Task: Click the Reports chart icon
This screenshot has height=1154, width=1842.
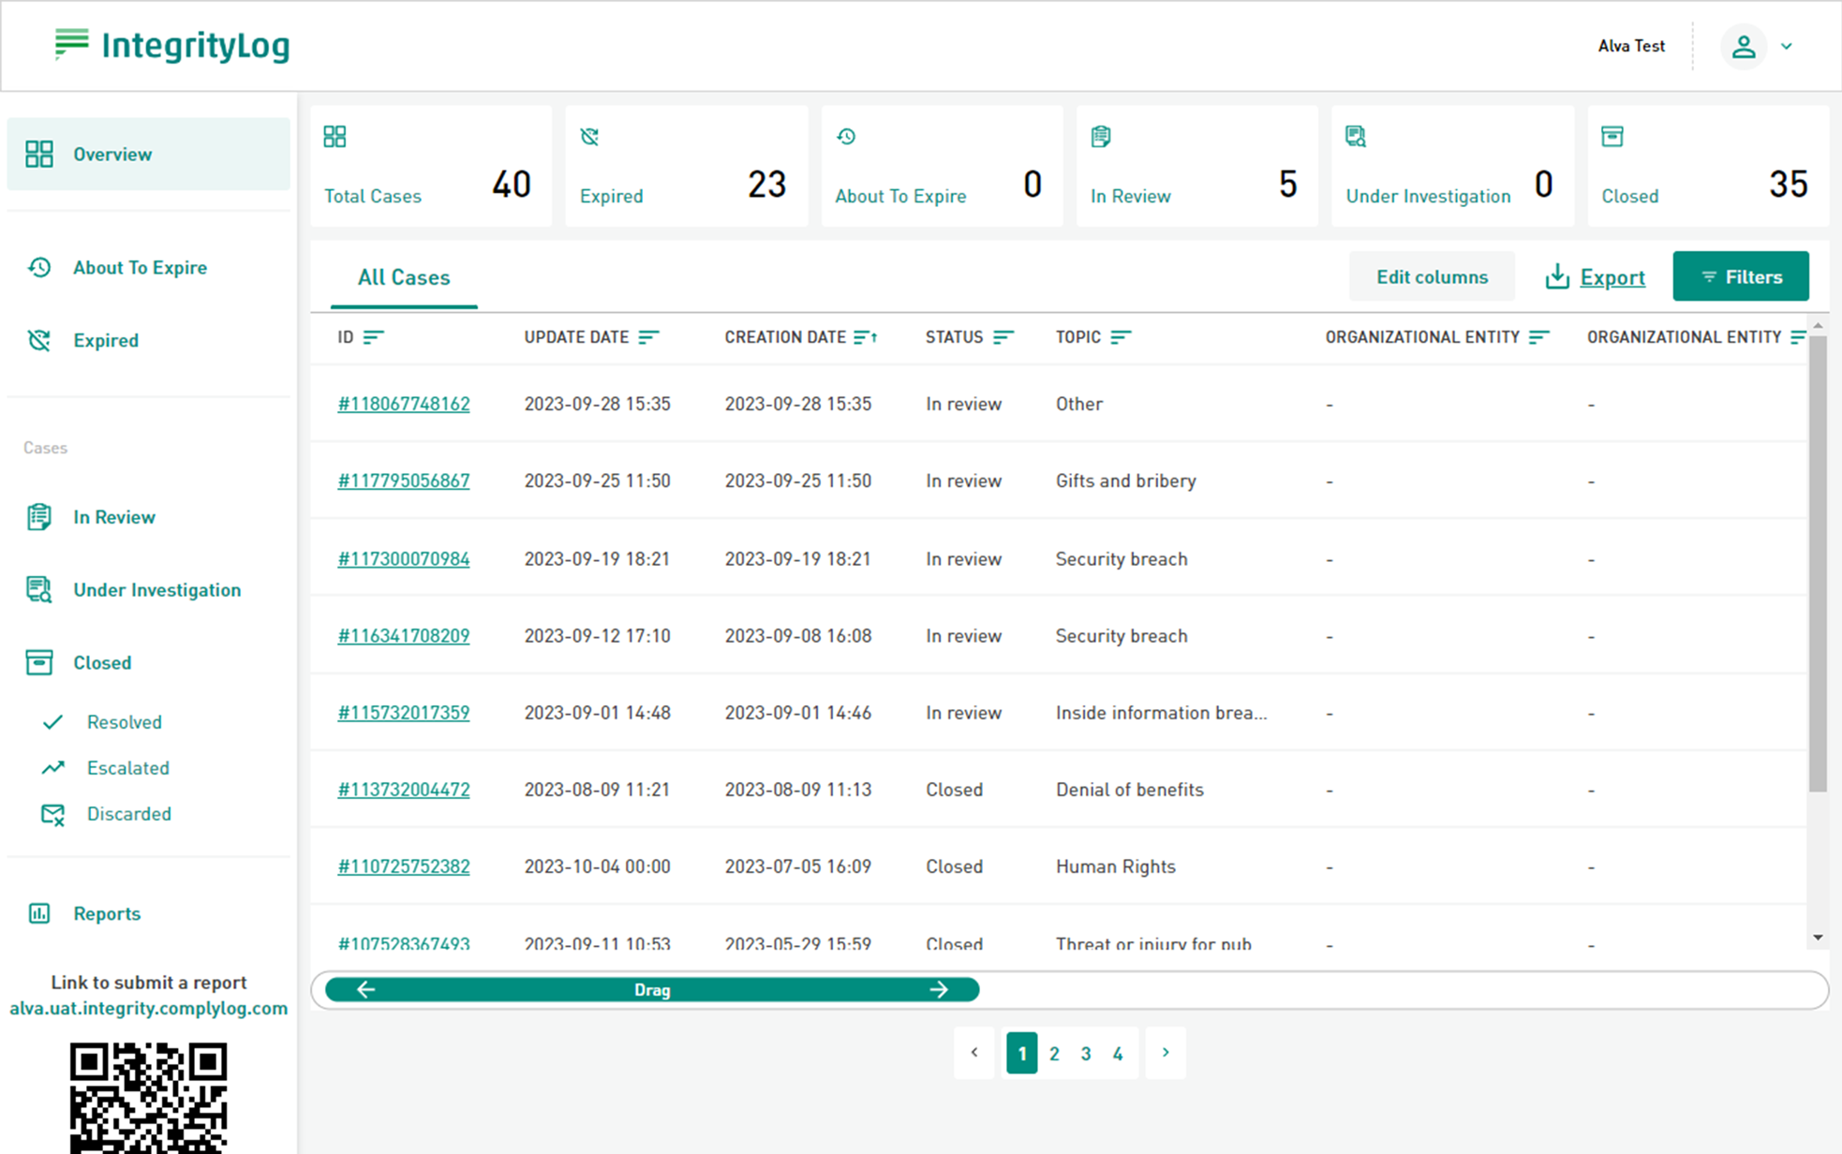Action: tap(39, 913)
